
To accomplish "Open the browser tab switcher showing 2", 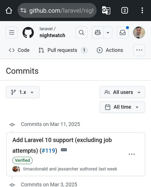I will (125, 10).
